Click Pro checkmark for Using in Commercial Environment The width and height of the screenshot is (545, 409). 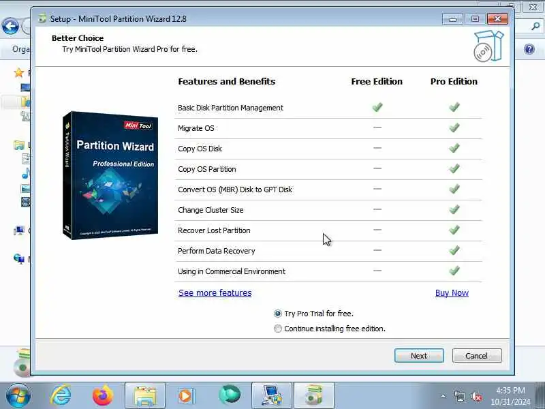454,271
